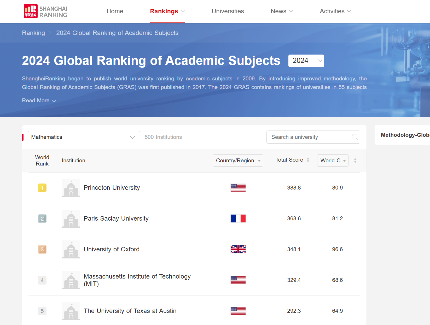Click the silver rank 2 badge

pos(42,218)
